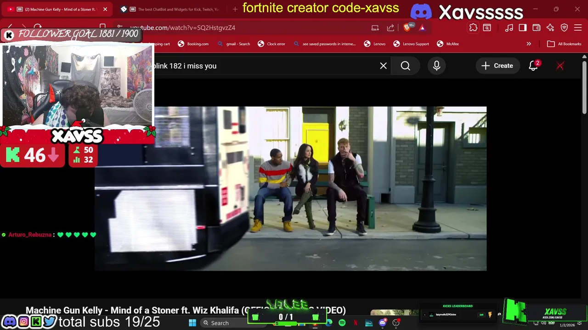Click the Windows Start button
The width and height of the screenshot is (588, 330).
click(x=192, y=323)
